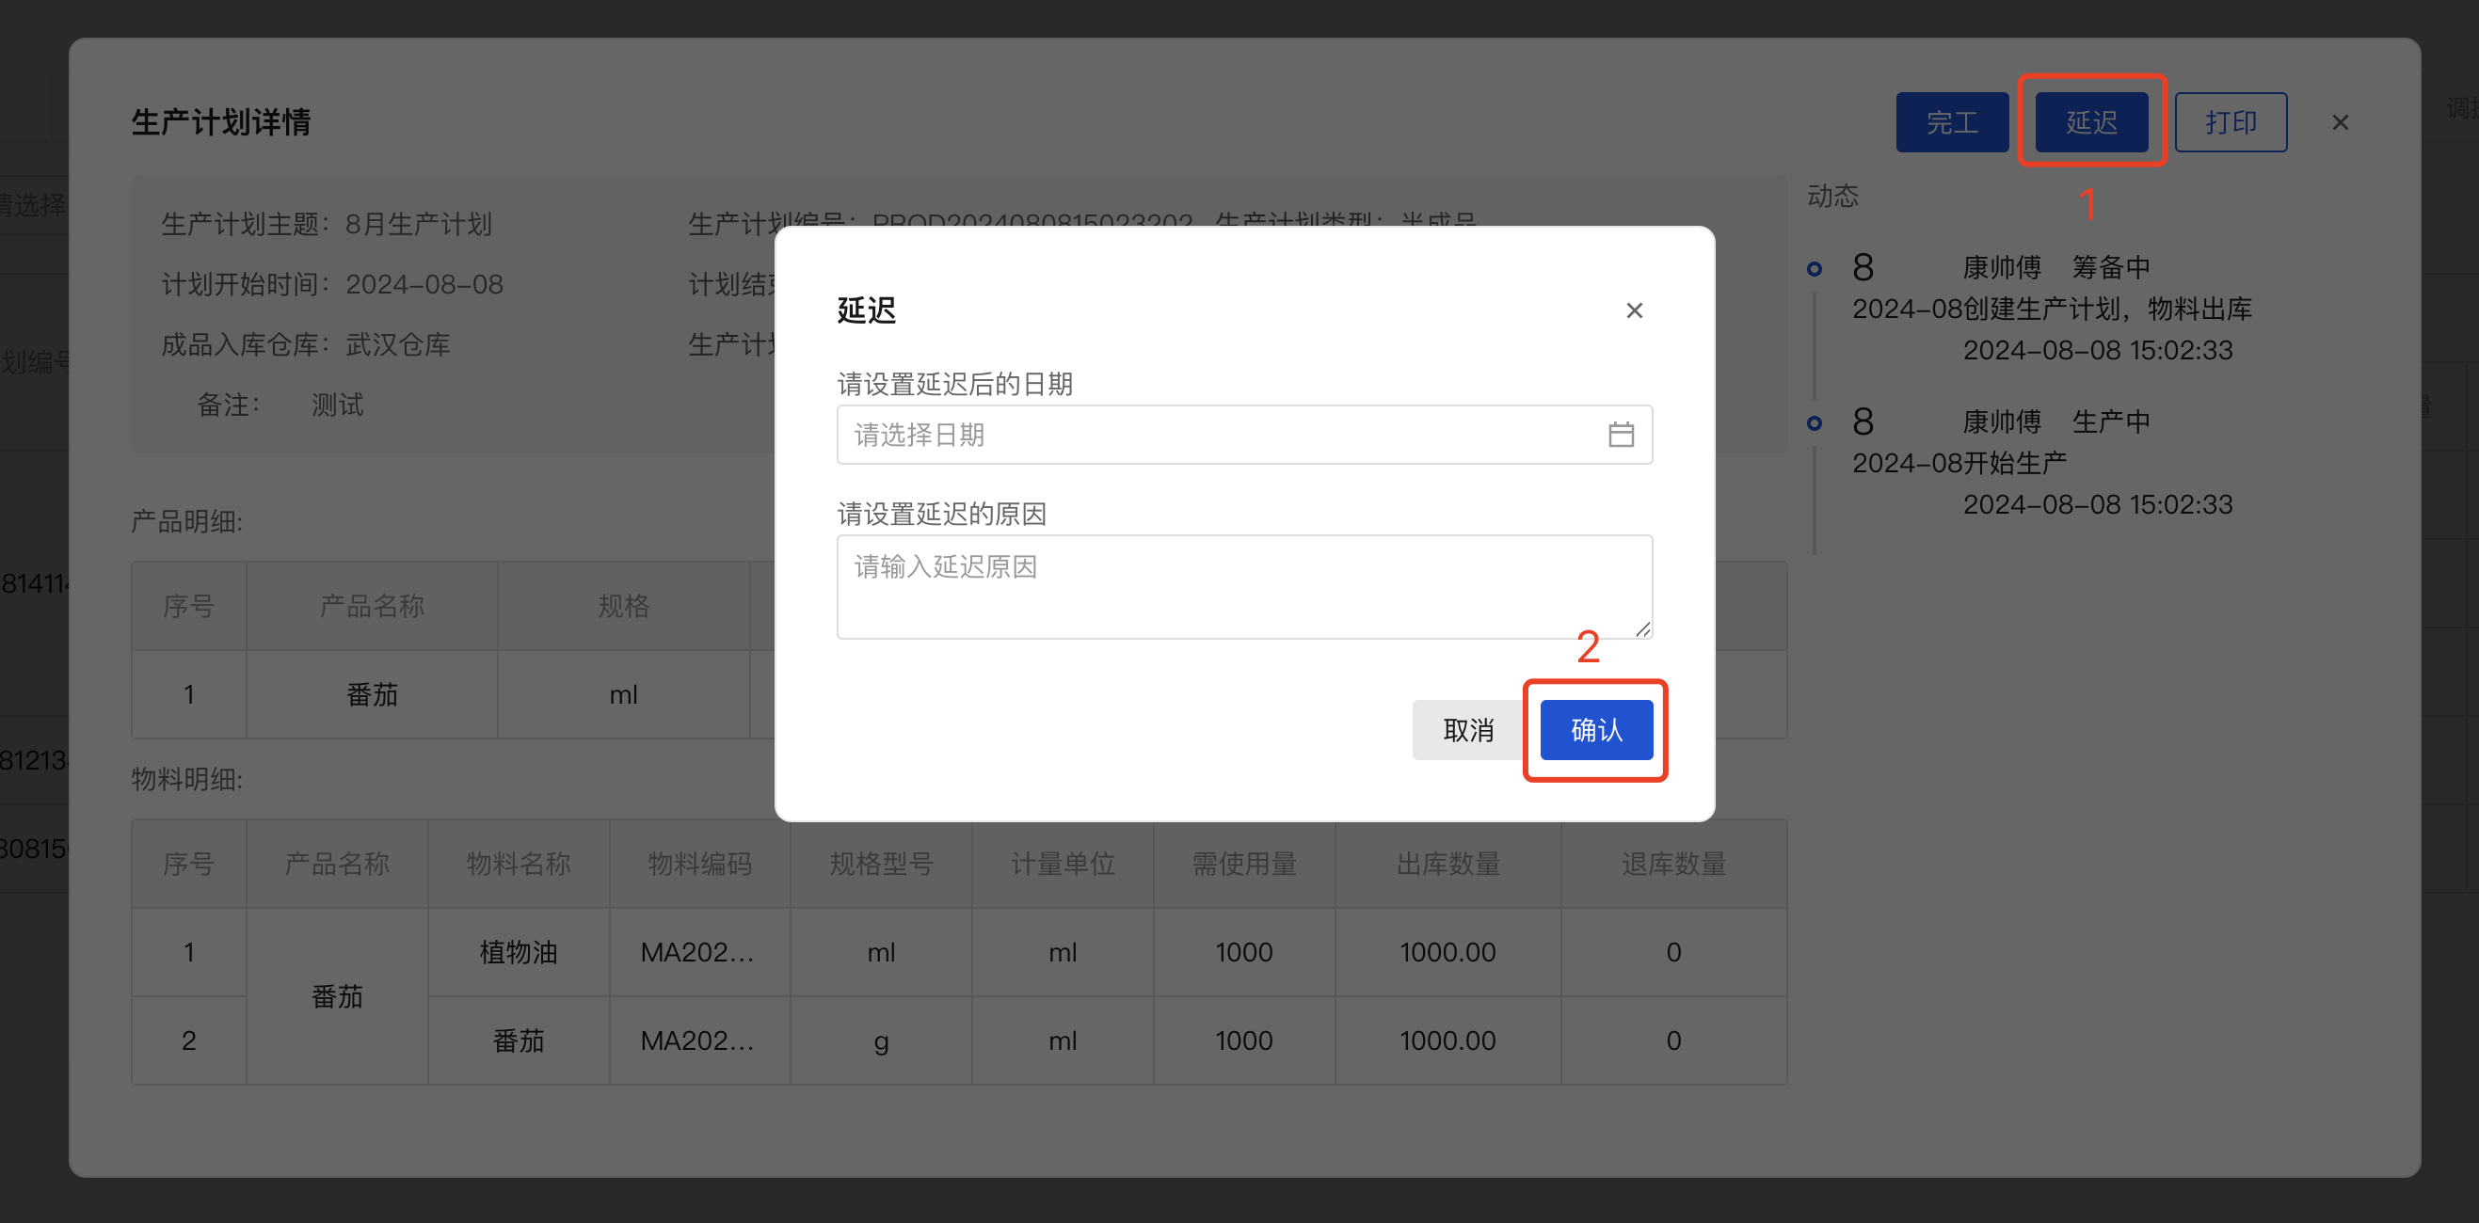The height and width of the screenshot is (1223, 2479).
Task: Click the 植物油 material row
Action: 518,952
